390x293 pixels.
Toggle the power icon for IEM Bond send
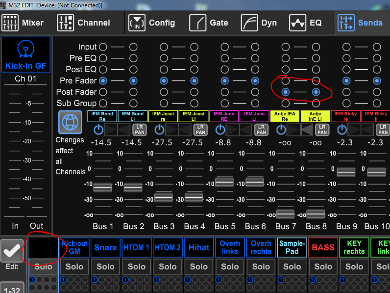98,130
